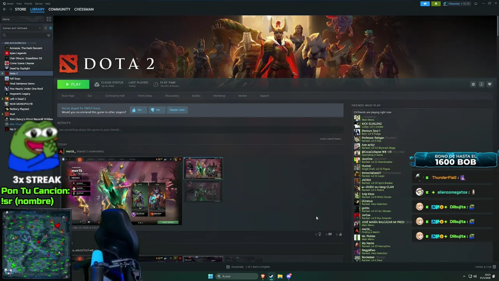Click the thumbs-up icon on the activity post
The height and width of the screenshot is (281, 499).
(340, 234)
